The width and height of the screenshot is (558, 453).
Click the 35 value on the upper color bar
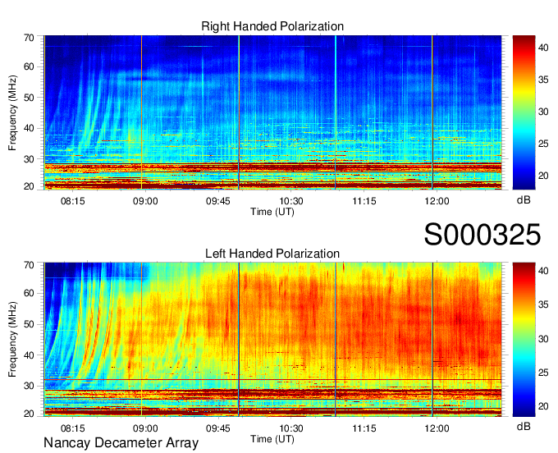[x=543, y=80]
